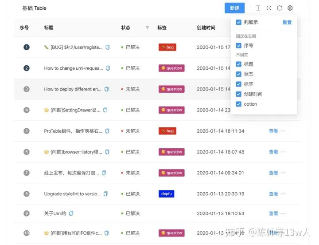Copy the title 'Upgrade stylelint to versio...'
The height and width of the screenshot is (245, 319).
click(105, 194)
